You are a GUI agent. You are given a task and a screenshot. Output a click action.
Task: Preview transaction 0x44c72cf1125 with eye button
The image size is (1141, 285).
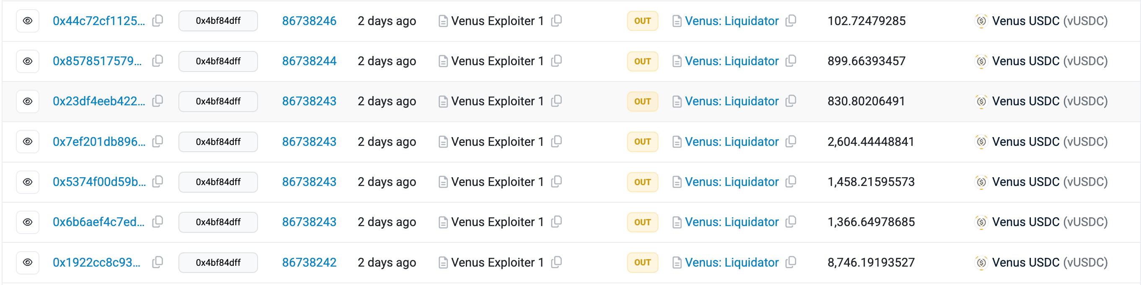pyautogui.click(x=28, y=21)
